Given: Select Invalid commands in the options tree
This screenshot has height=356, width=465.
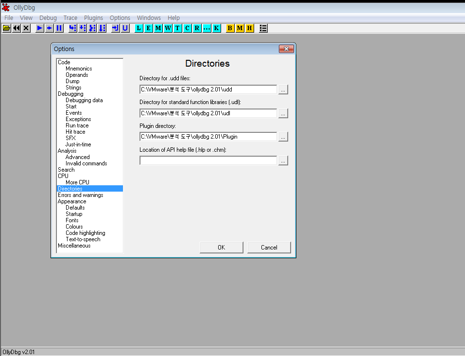Looking at the screenshot, I should (x=86, y=163).
